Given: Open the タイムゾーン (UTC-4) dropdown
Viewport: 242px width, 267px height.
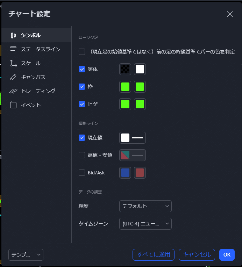Looking at the screenshot, I should (x=145, y=224).
